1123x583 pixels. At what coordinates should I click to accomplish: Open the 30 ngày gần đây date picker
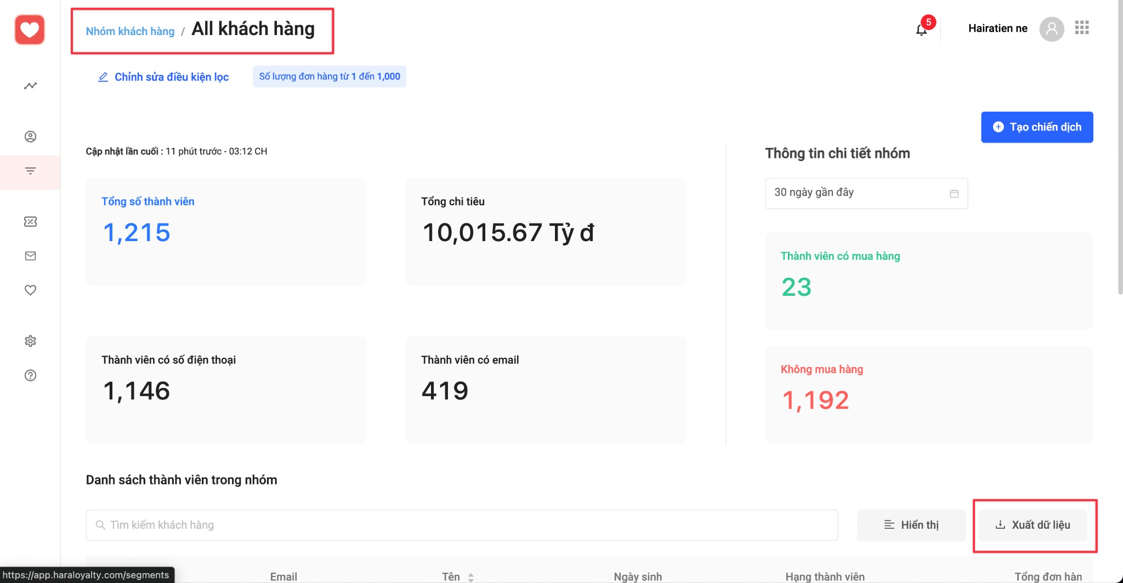point(866,193)
